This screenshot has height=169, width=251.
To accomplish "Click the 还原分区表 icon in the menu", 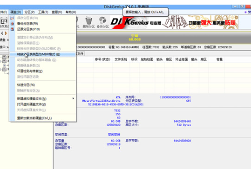I will (12, 29).
